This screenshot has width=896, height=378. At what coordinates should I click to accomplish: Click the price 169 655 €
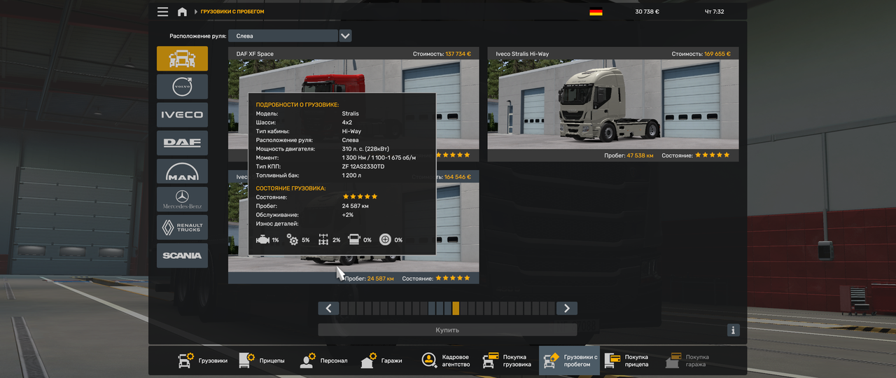coord(717,54)
